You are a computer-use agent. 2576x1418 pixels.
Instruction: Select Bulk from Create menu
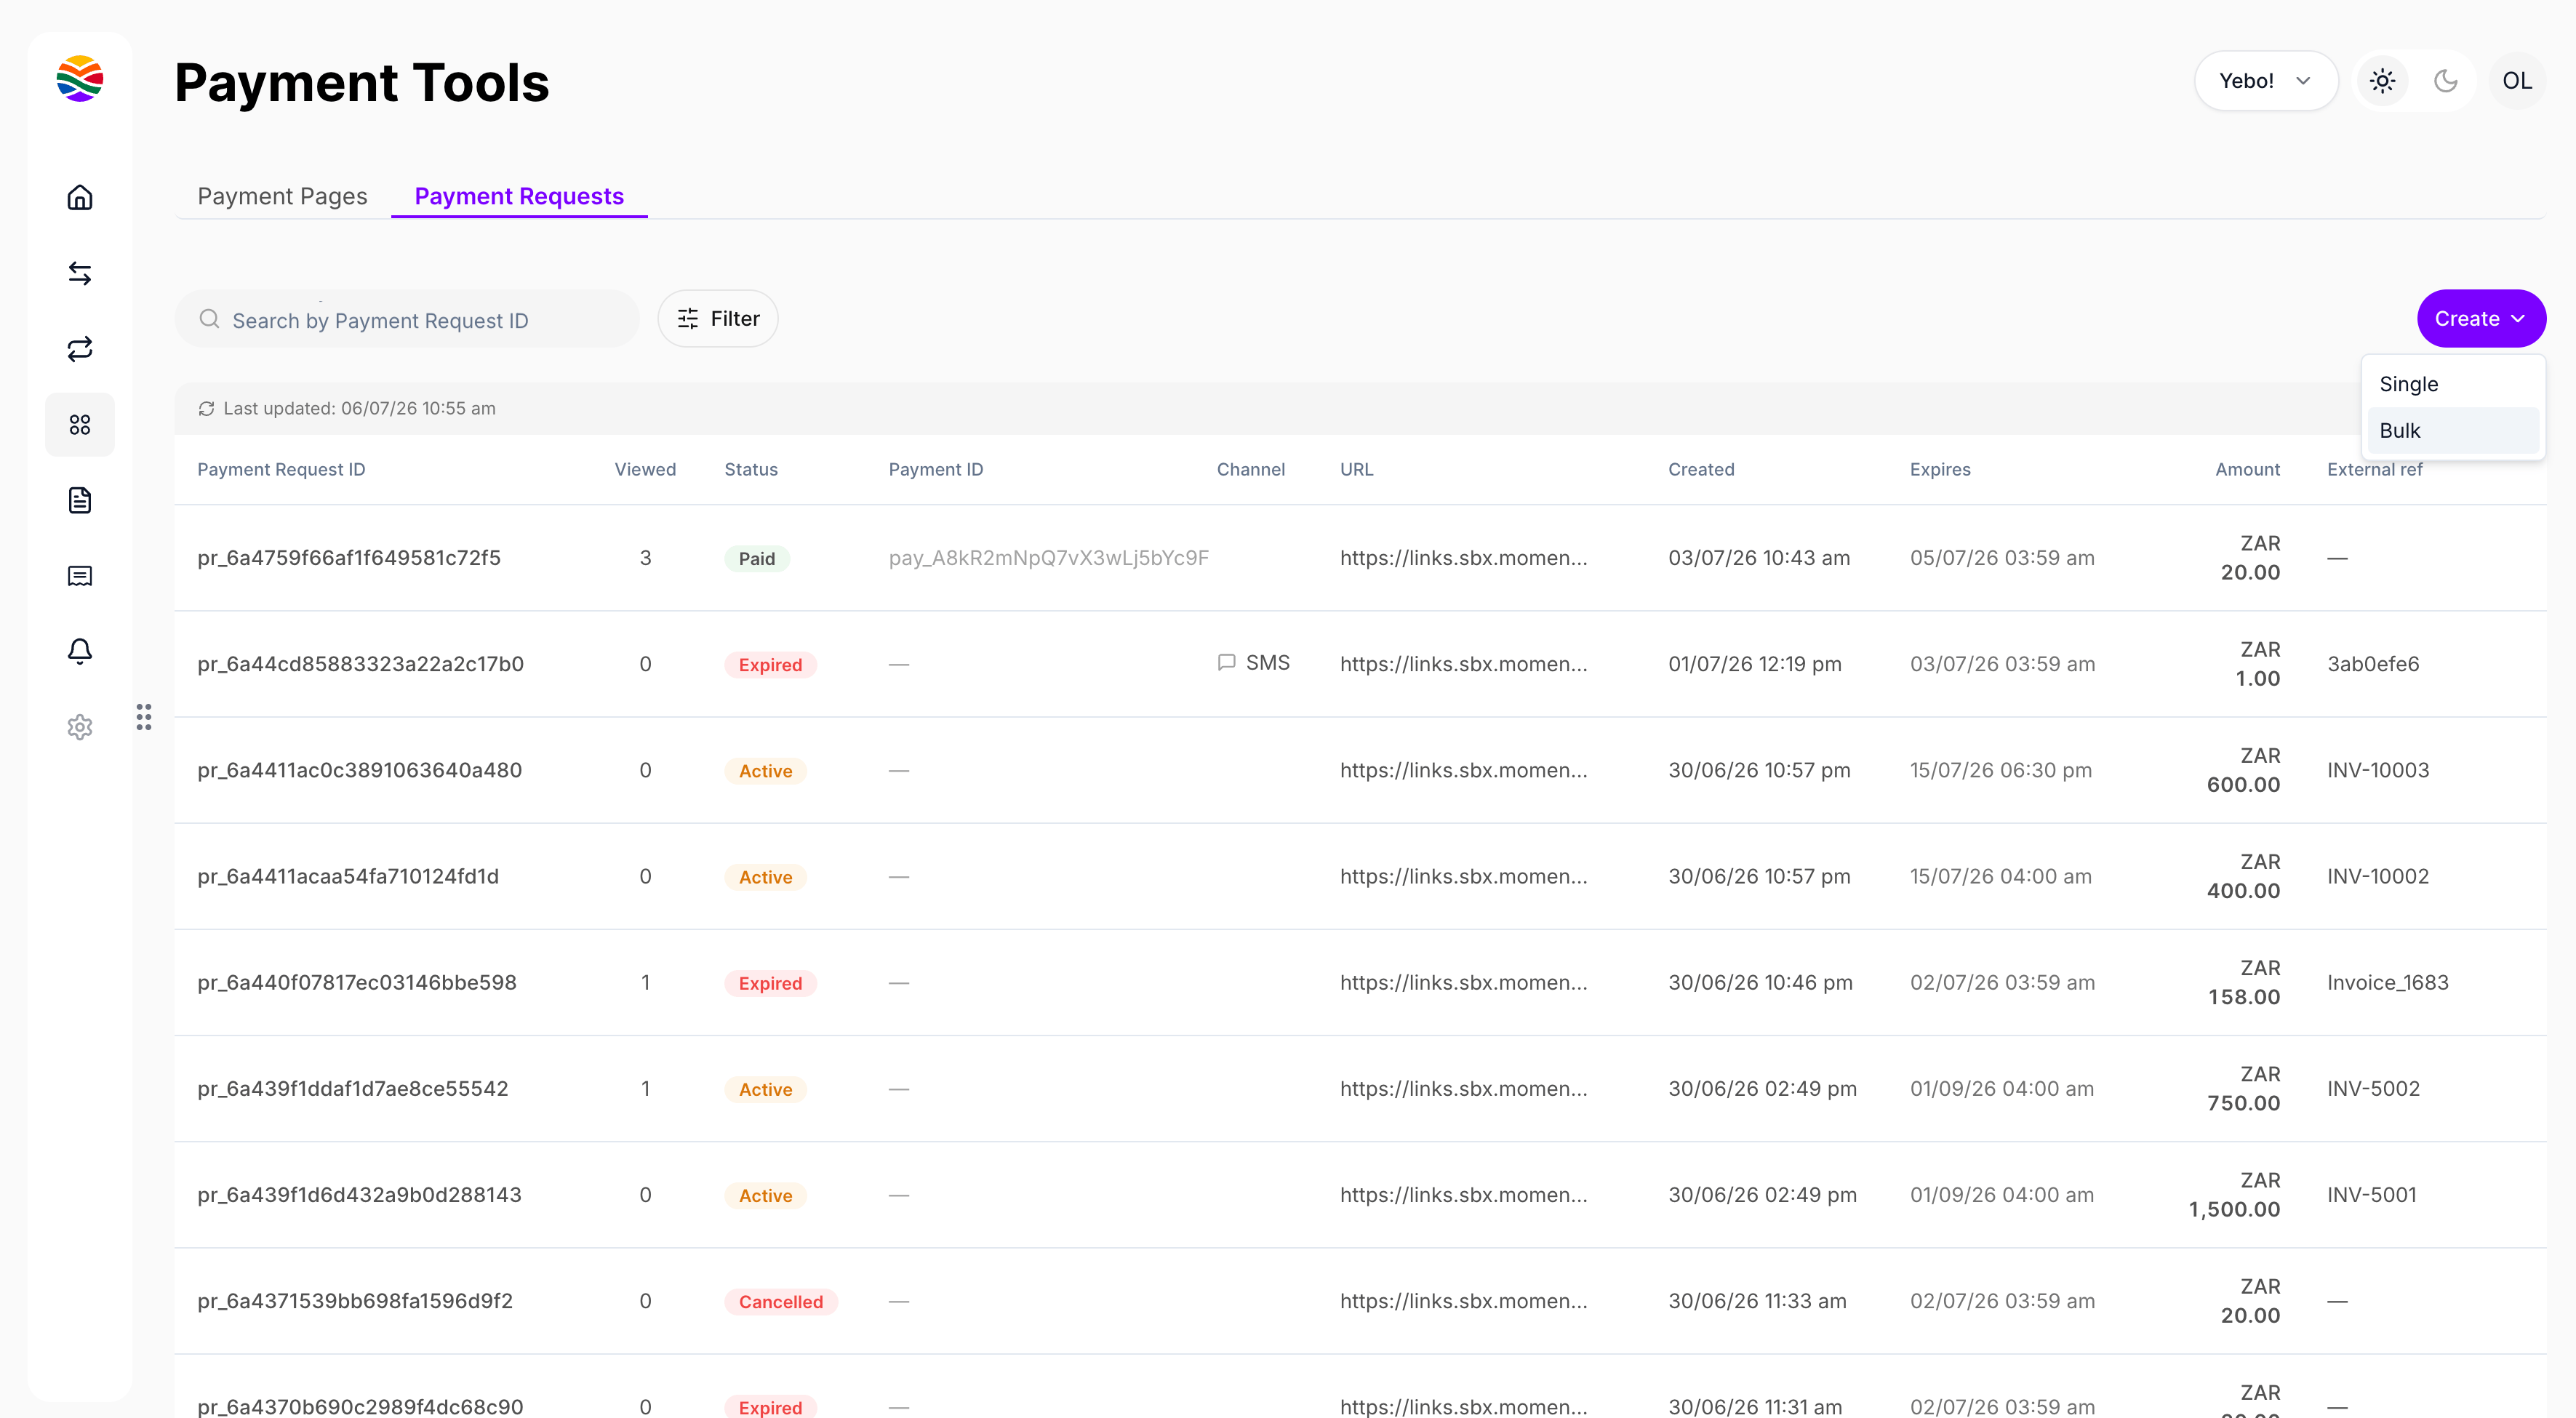tap(2452, 431)
